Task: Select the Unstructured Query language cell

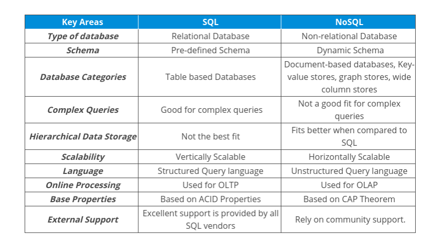Action: coord(349,171)
